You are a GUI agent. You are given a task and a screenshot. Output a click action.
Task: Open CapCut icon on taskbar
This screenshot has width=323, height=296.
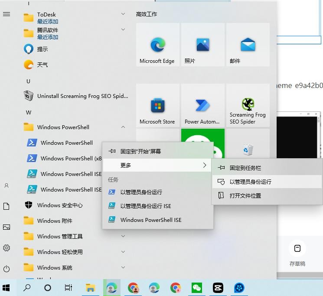tap(218, 288)
